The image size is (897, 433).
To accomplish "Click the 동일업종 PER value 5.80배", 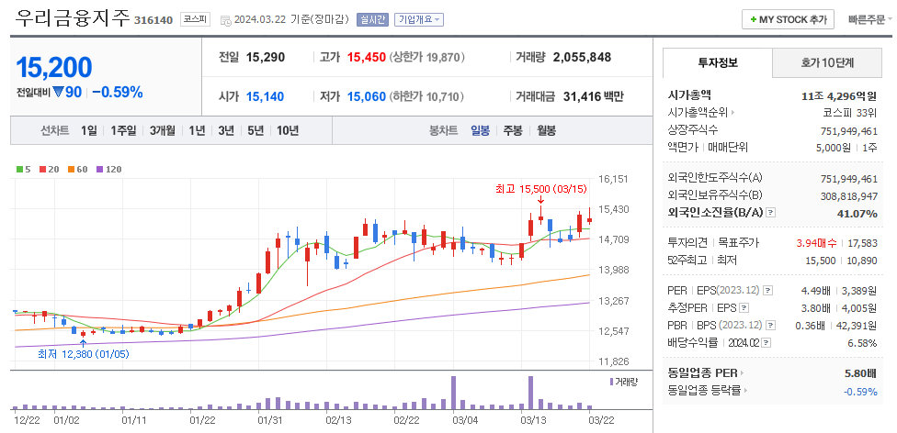I will [x=861, y=373].
